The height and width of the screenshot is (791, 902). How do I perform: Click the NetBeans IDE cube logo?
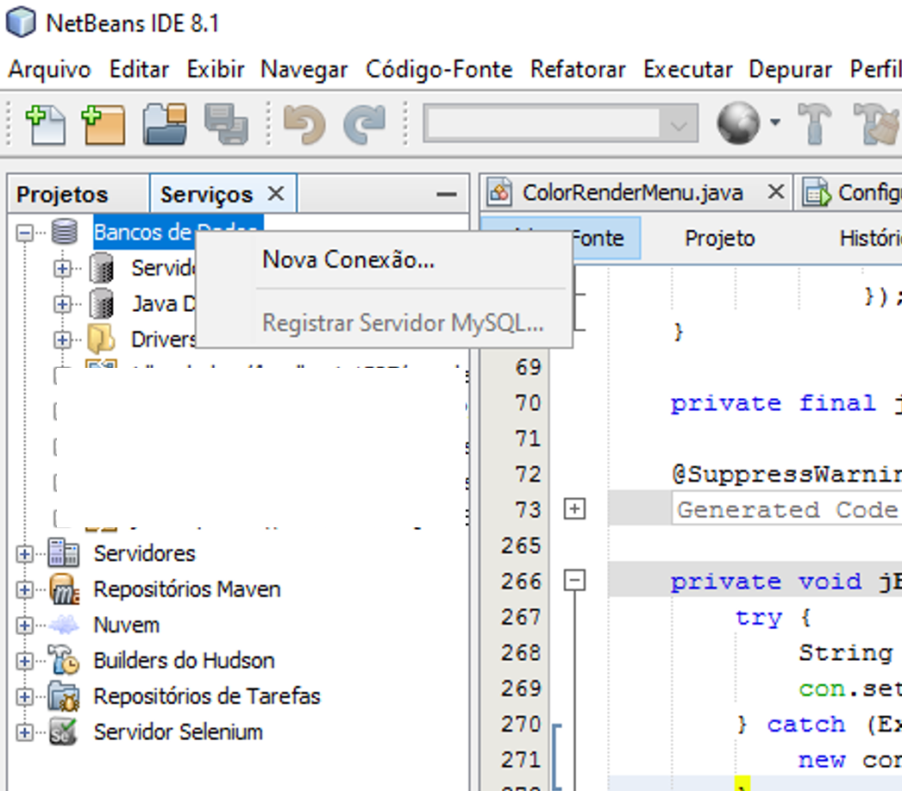21,22
